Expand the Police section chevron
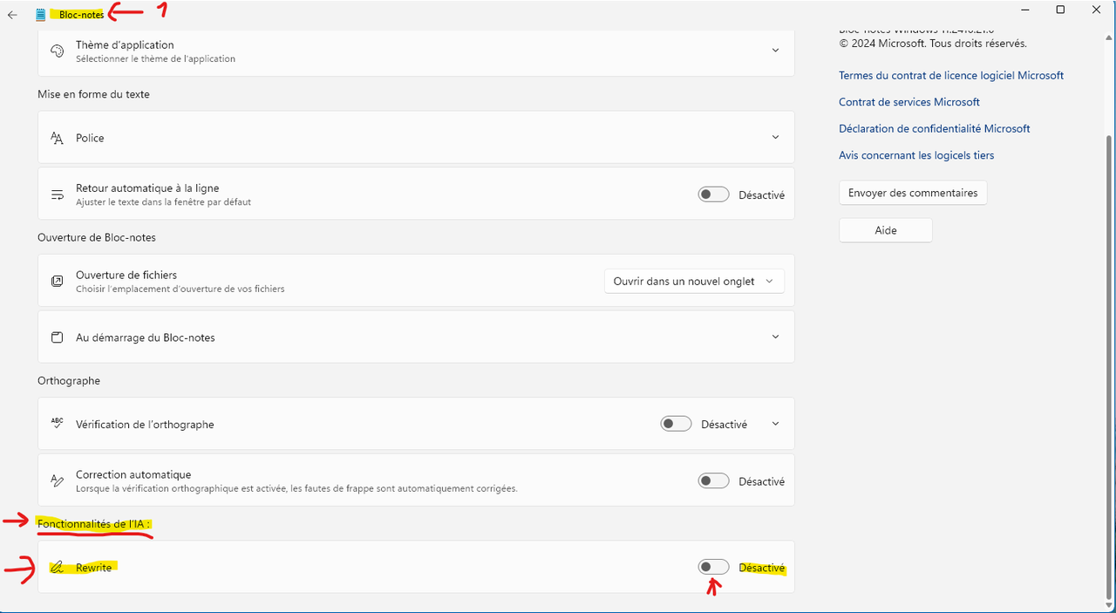1116x613 pixels. (x=775, y=137)
